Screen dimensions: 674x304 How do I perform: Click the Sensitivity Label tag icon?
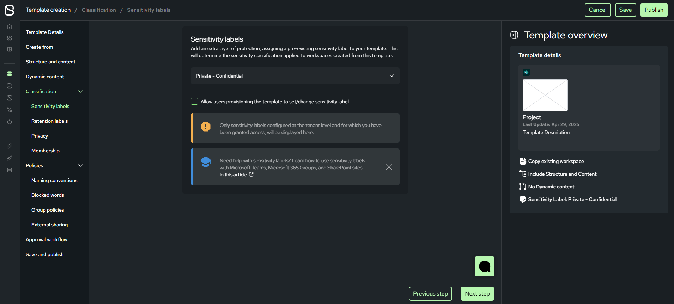click(523, 199)
